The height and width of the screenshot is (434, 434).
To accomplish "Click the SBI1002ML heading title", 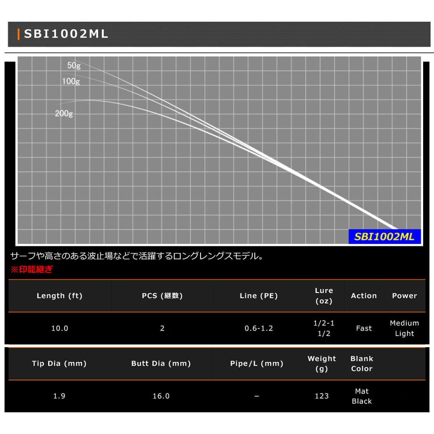I will 66,34.
